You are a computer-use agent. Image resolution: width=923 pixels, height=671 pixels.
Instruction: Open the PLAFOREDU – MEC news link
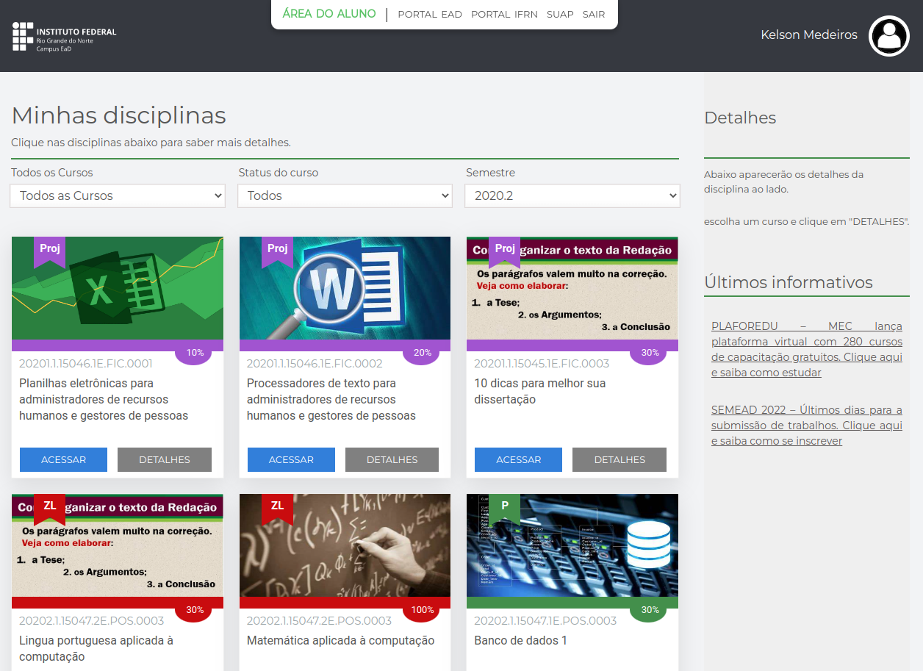[x=807, y=349]
